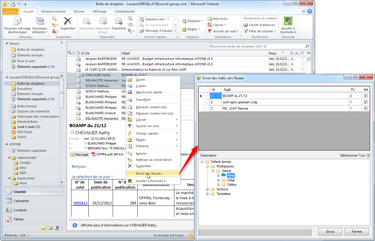Image resolution: width=375 pixels, height=241 pixels.
Task: Sort messages by the Objet column
Action: pos(194,53)
